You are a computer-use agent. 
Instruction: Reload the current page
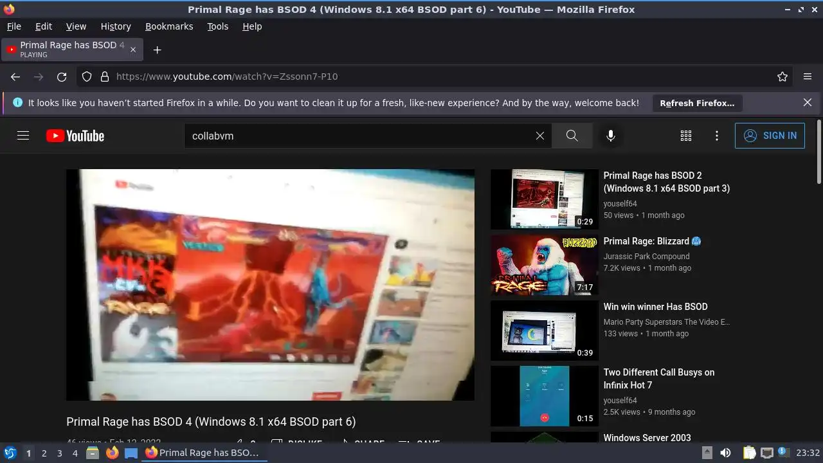62,77
